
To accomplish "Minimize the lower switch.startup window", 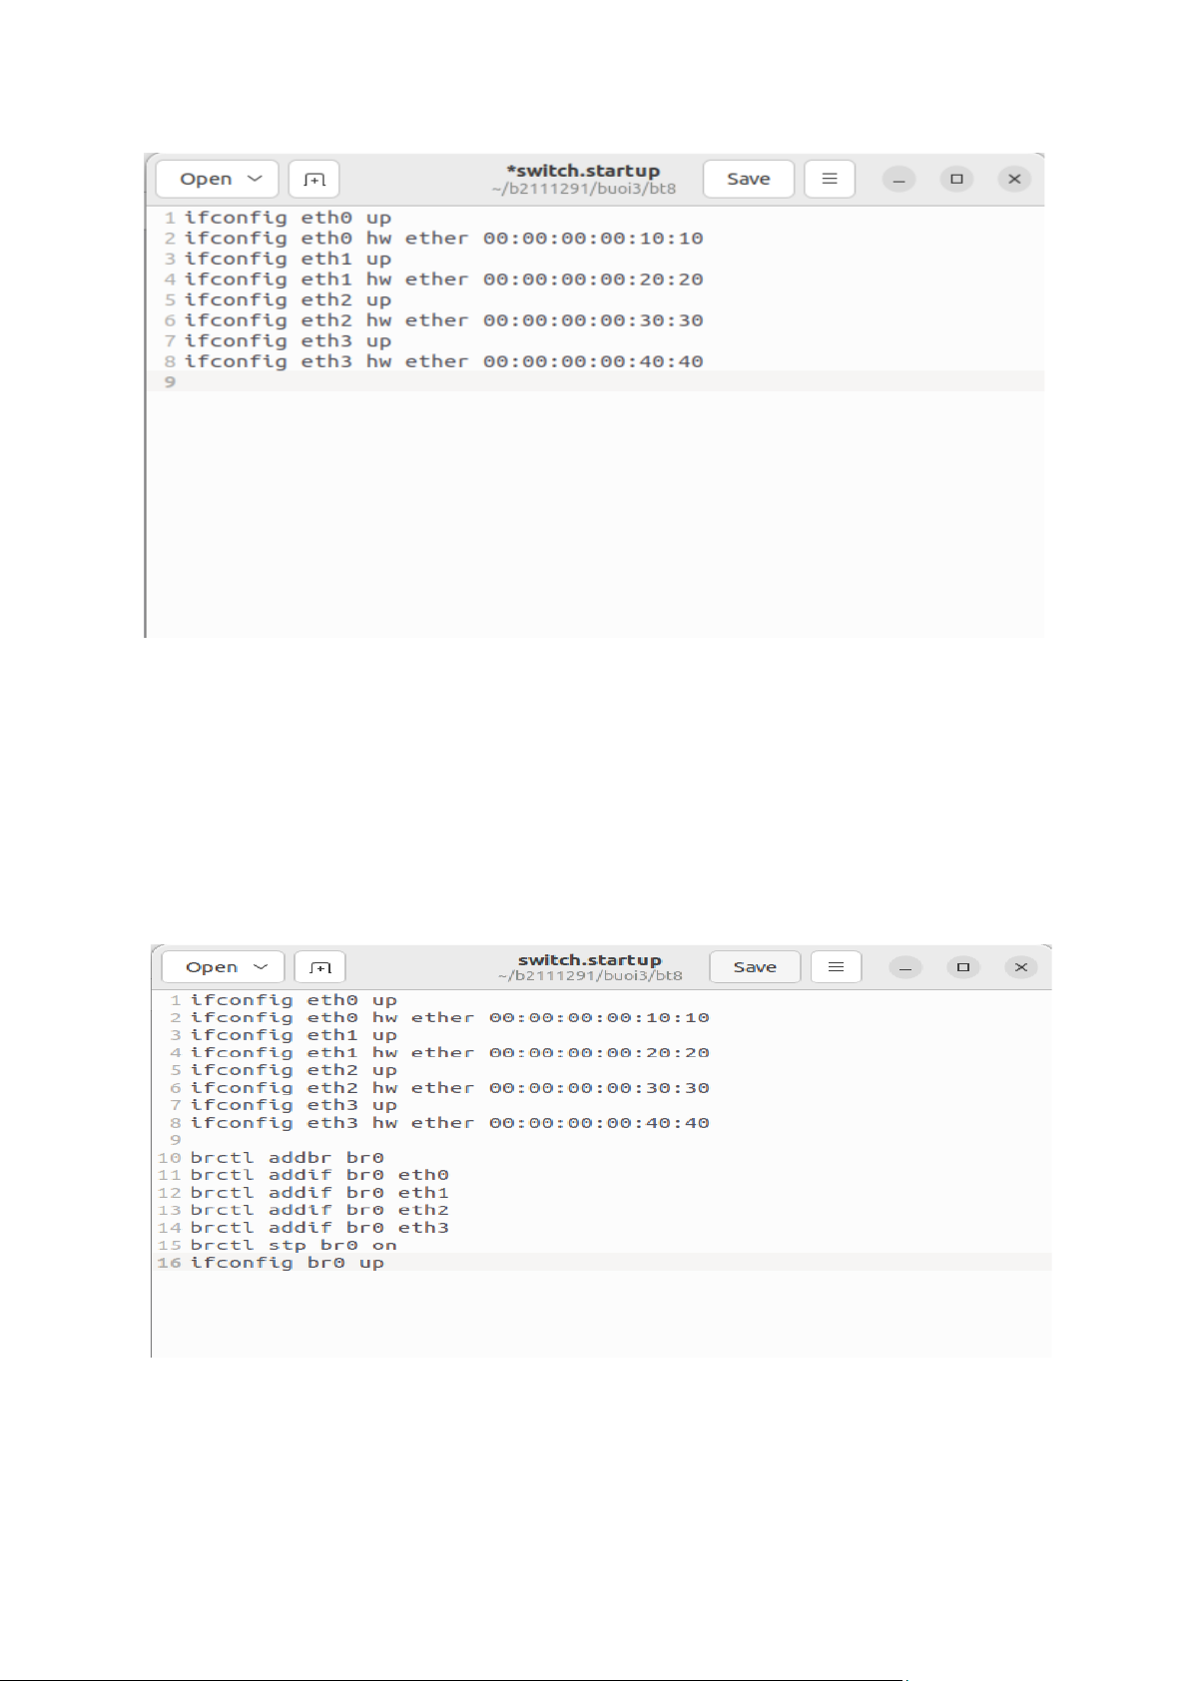I will pos(905,967).
